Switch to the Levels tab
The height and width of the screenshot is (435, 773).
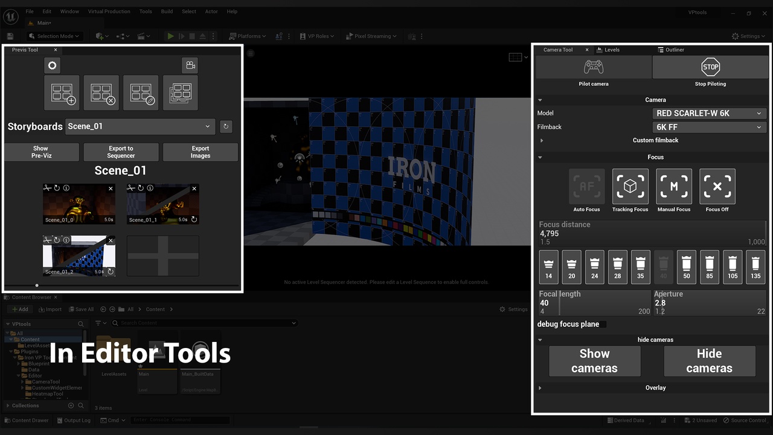coord(608,50)
